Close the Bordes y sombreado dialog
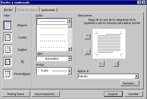The height and width of the screenshot is (99, 147). (x=144, y=2)
